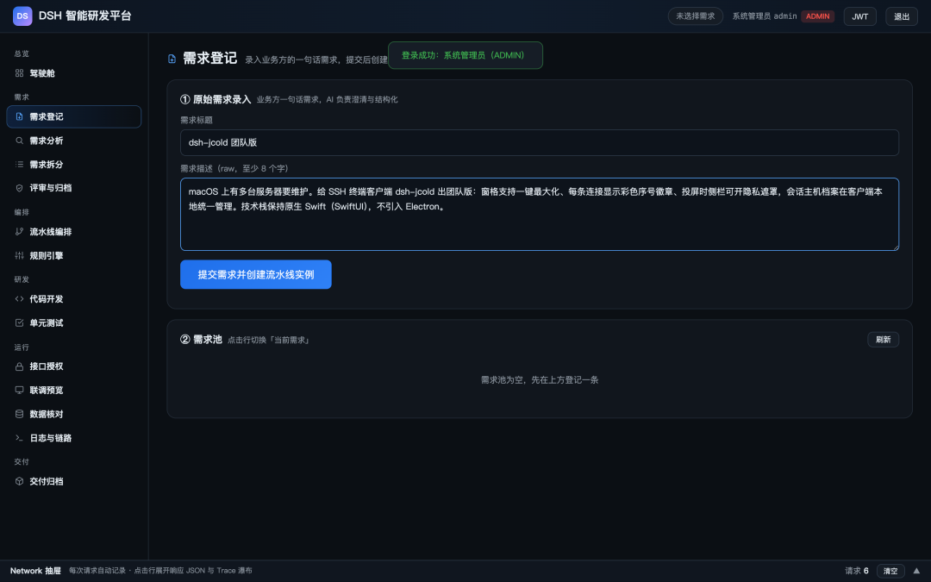Focus the 需求标题 input field

[x=539, y=142]
